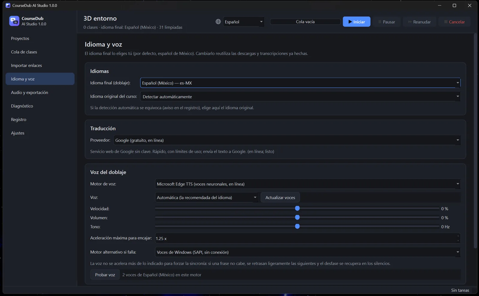This screenshot has height=296, width=479.
Task: Select the Idioma y voz sidebar item
Action: [x=40, y=79]
